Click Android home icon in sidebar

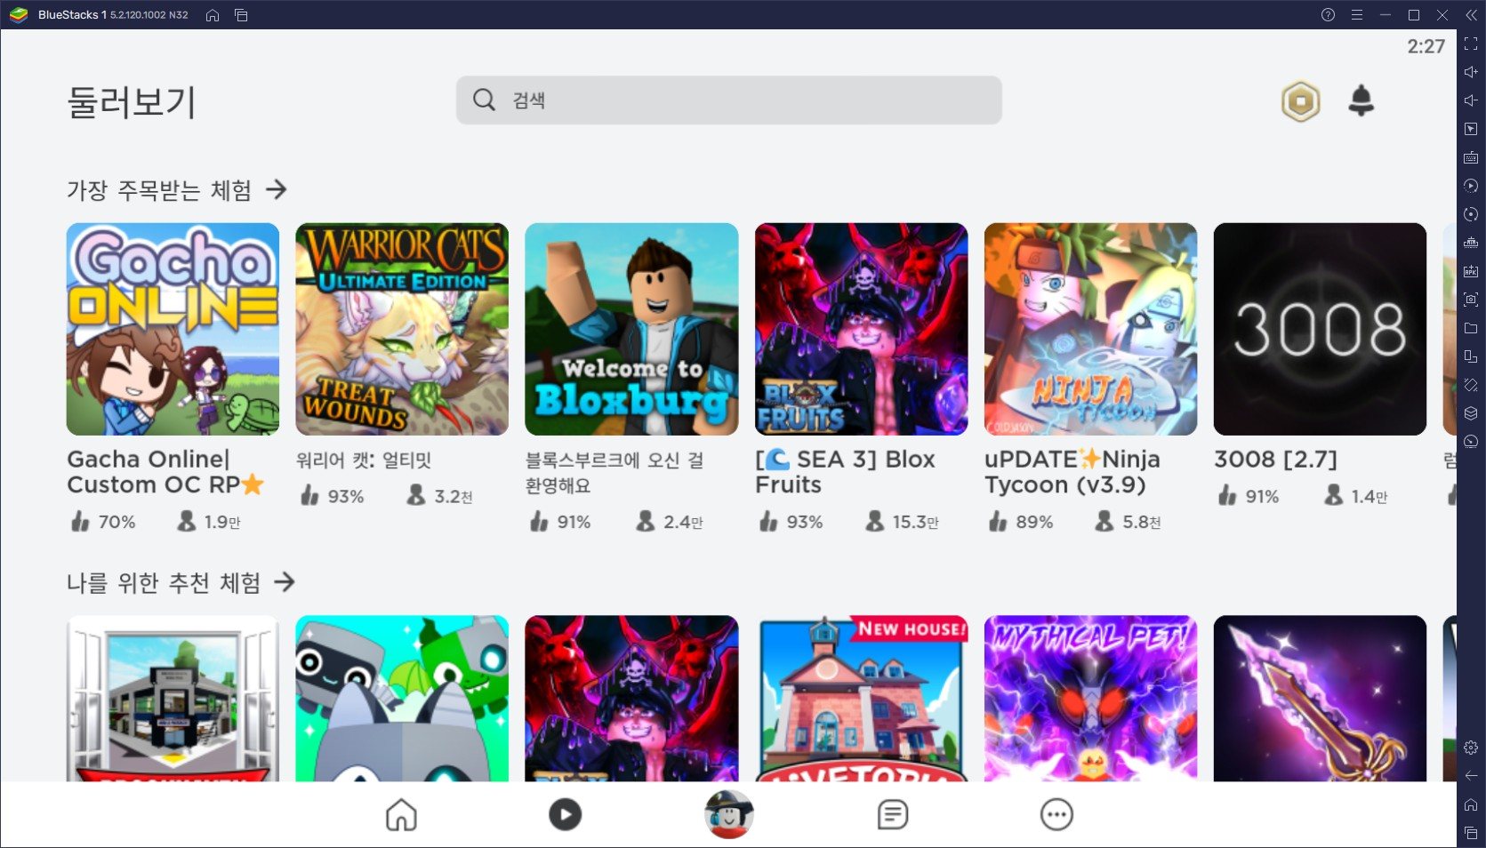(1471, 804)
